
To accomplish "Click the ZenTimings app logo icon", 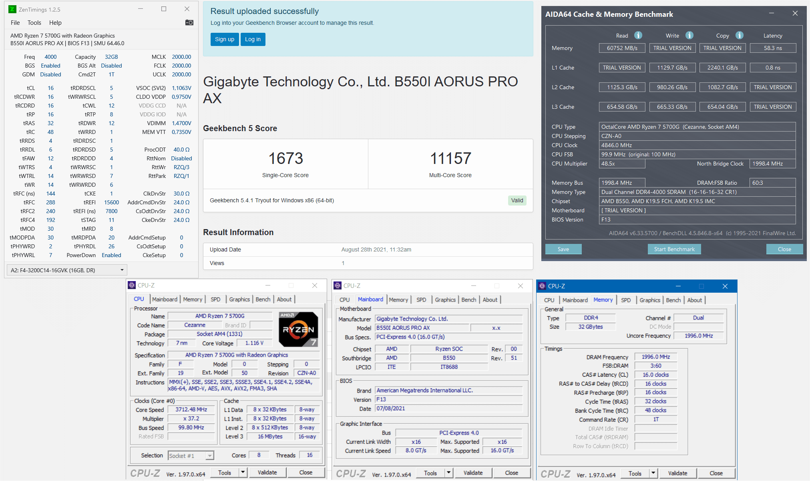I will click(x=12, y=9).
